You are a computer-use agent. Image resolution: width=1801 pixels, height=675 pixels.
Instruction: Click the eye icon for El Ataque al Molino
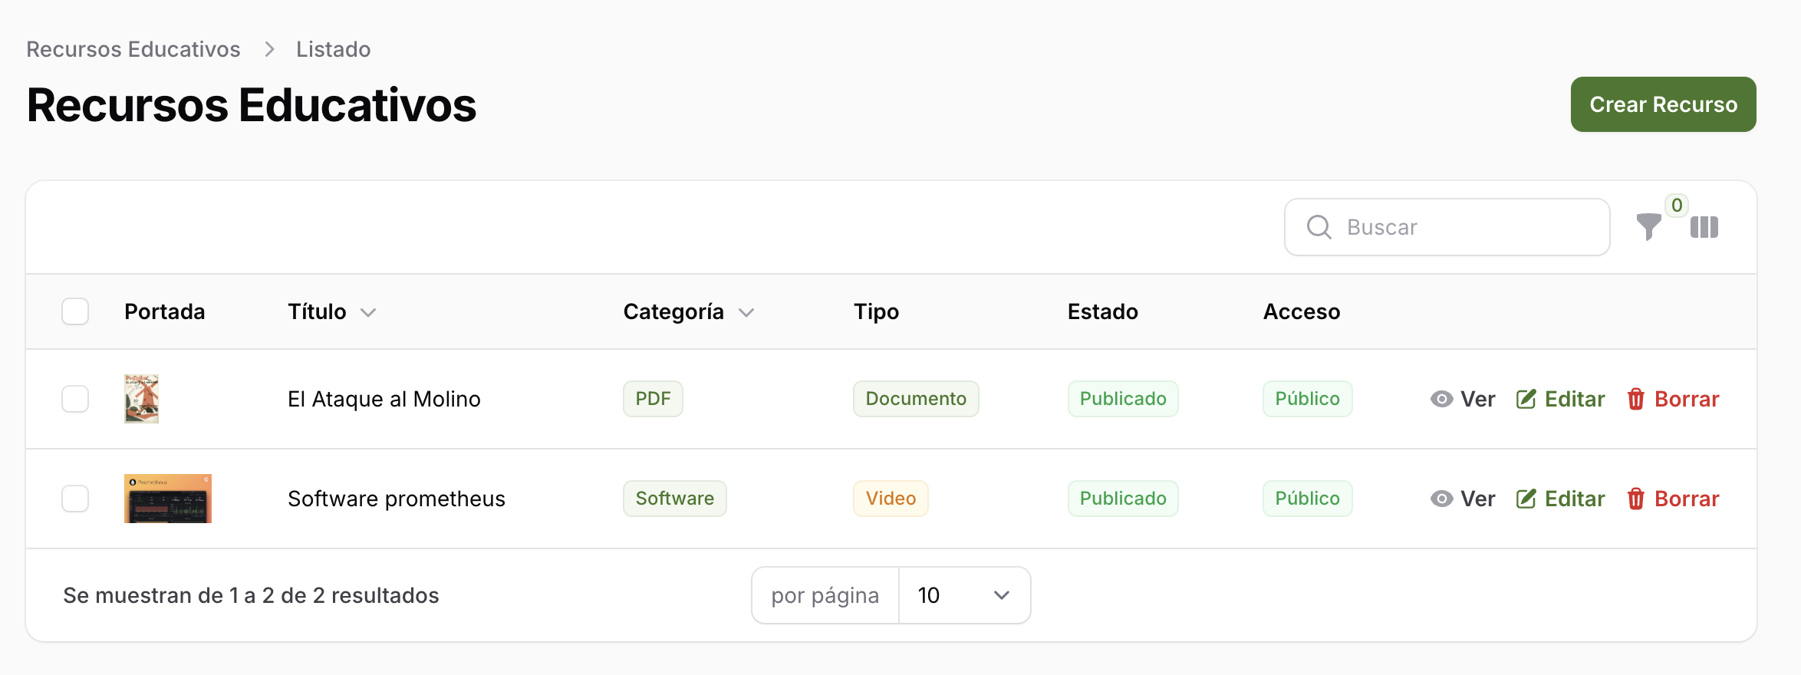pos(1441,399)
